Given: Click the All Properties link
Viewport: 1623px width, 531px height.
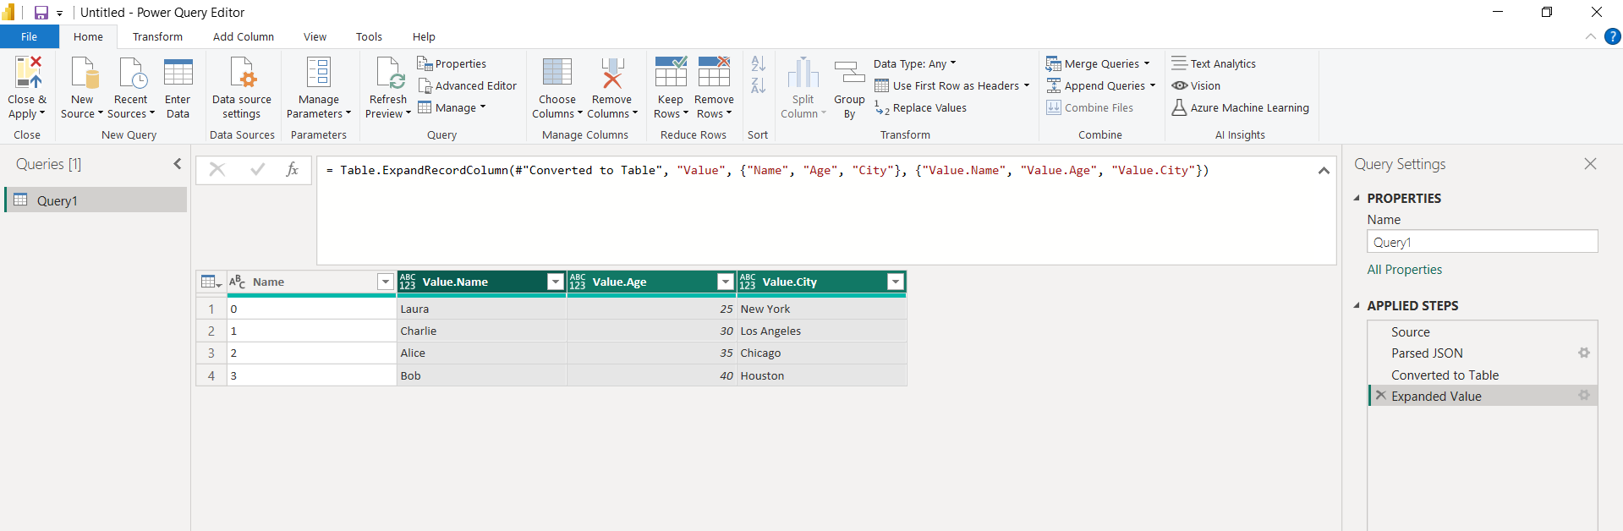Looking at the screenshot, I should pyautogui.click(x=1405, y=269).
